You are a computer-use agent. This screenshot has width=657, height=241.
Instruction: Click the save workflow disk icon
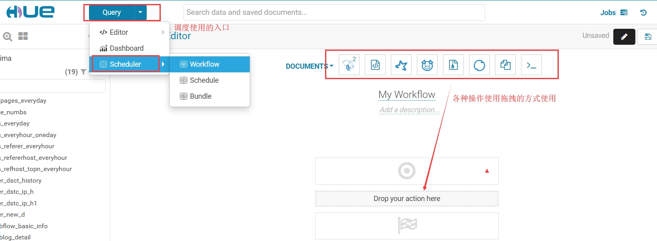point(648,37)
